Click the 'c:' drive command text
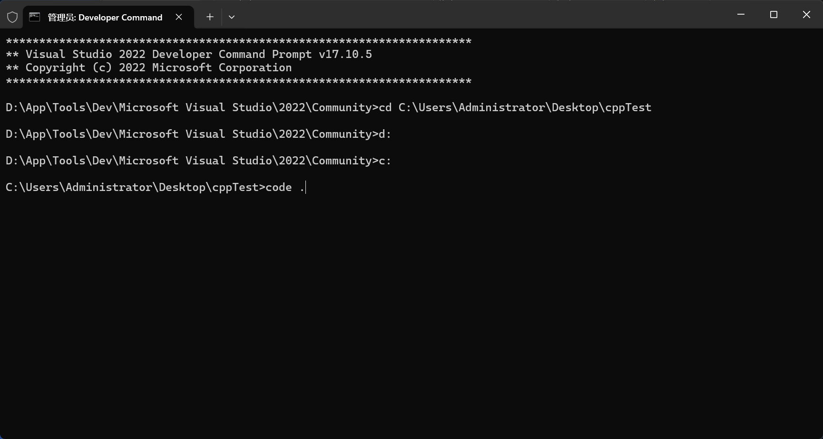The height and width of the screenshot is (439, 823). click(385, 161)
